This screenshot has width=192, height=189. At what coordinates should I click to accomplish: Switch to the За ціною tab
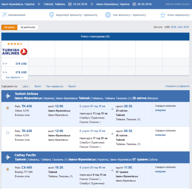[x=9, y=27]
